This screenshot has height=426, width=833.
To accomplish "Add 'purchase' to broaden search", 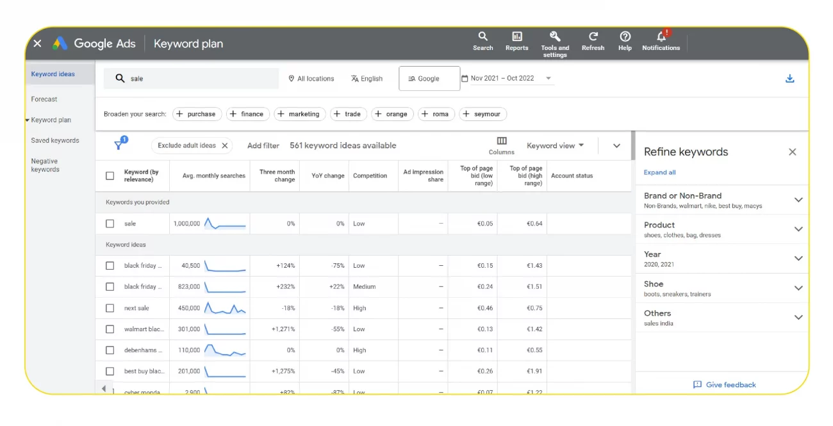I will (196, 114).
